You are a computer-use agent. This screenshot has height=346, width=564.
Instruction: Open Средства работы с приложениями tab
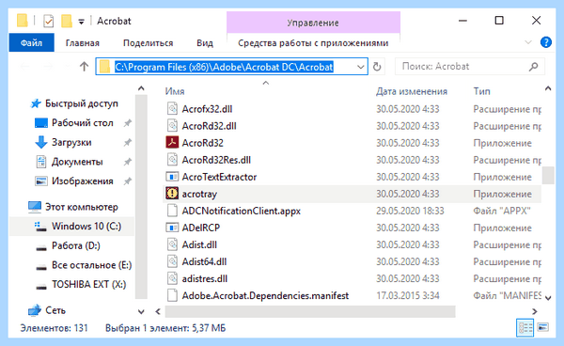[x=313, y=43]
